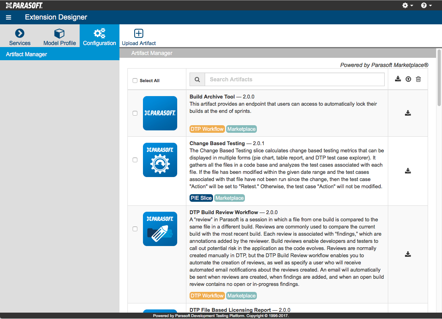
Task: Click the Change Based Testing gear thumbnail
Action: tap(160, 160)
